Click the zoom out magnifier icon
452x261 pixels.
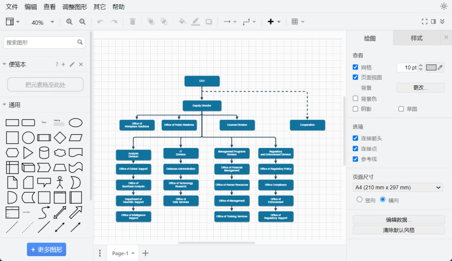[82, 22]
